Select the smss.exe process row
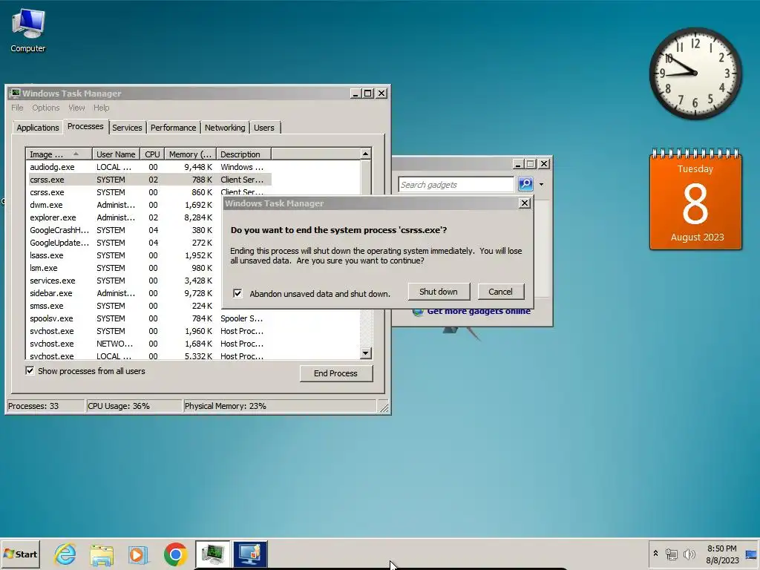 125,305
